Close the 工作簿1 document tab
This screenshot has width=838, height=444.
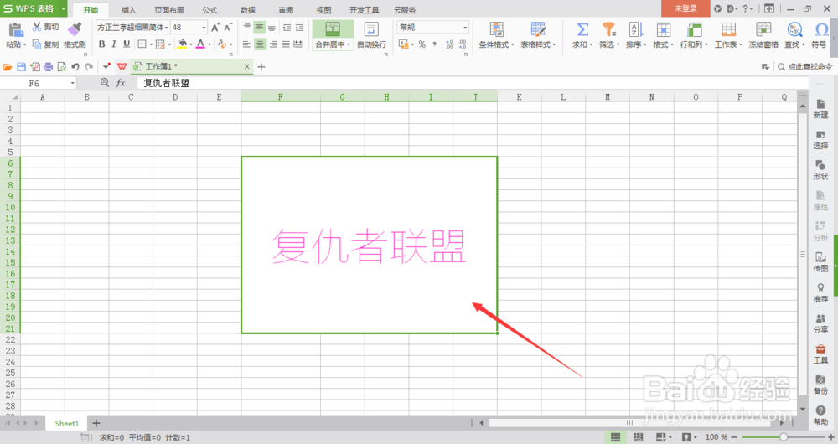[x=246, y=67]
